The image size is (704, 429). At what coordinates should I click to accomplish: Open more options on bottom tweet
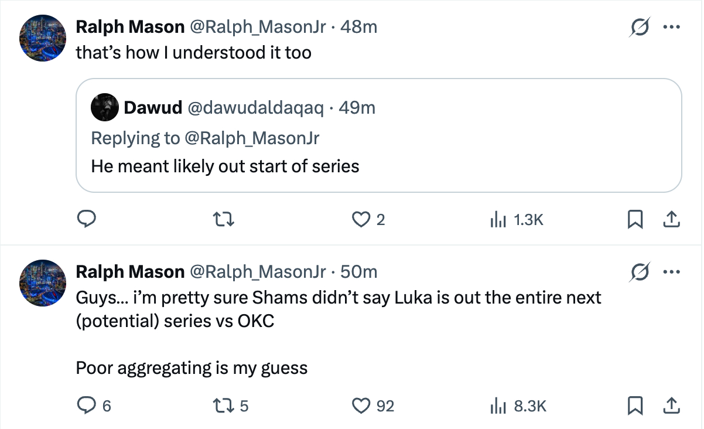point(671,272)
